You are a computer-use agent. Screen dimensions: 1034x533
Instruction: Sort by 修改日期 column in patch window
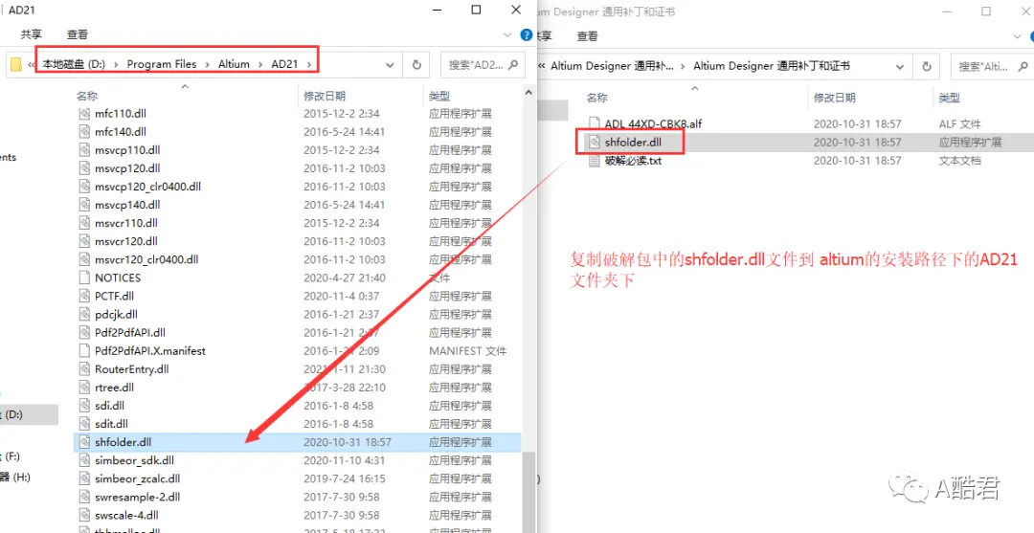point(835,98)
